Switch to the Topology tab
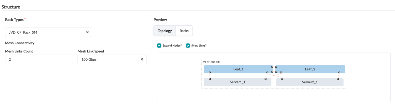 point(165,31)
